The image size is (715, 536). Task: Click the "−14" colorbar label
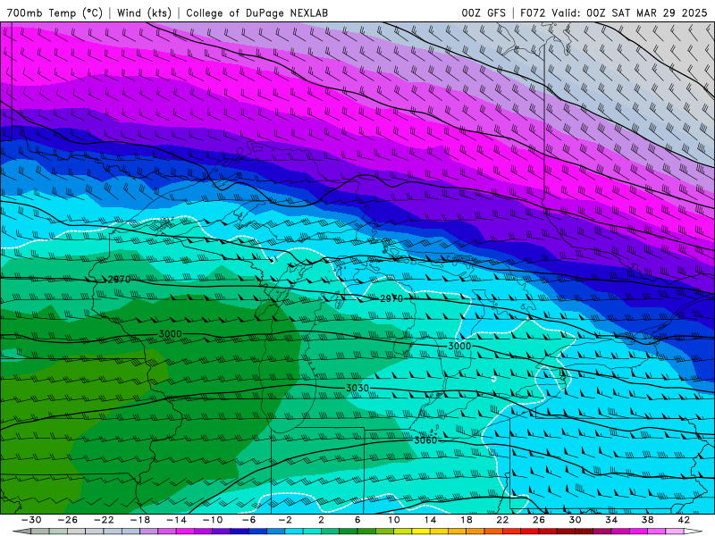coord(176,520)
